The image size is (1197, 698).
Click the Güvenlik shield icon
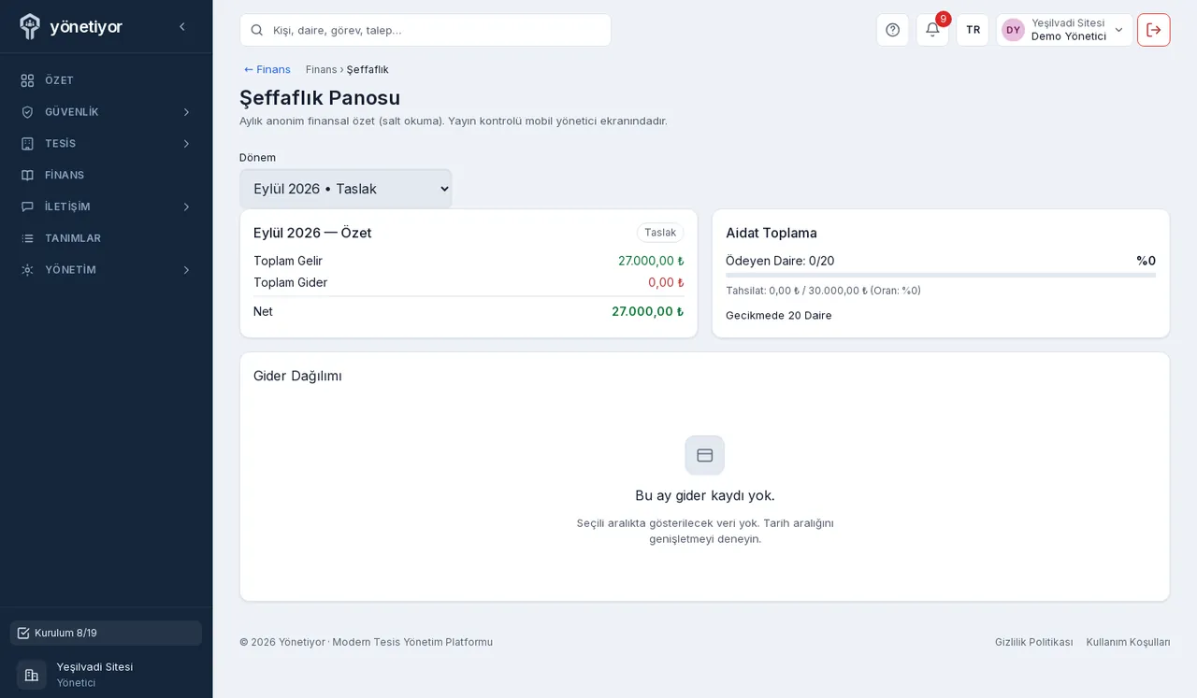pyautogui.click(x=27, y=112)
